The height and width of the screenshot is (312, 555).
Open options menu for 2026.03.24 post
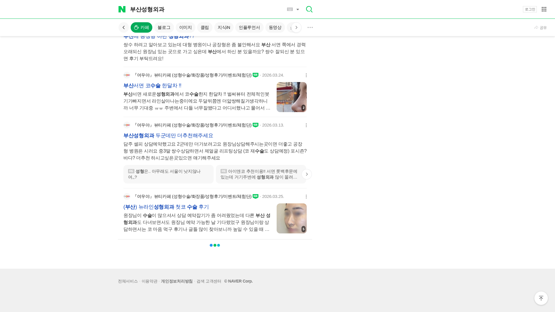coord(306,75)
